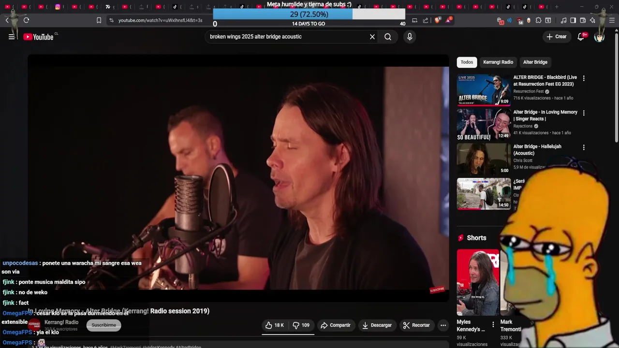619x348 pixels.
Task: Open the 14:50 street video thumbnail
Action: (484, 194)
